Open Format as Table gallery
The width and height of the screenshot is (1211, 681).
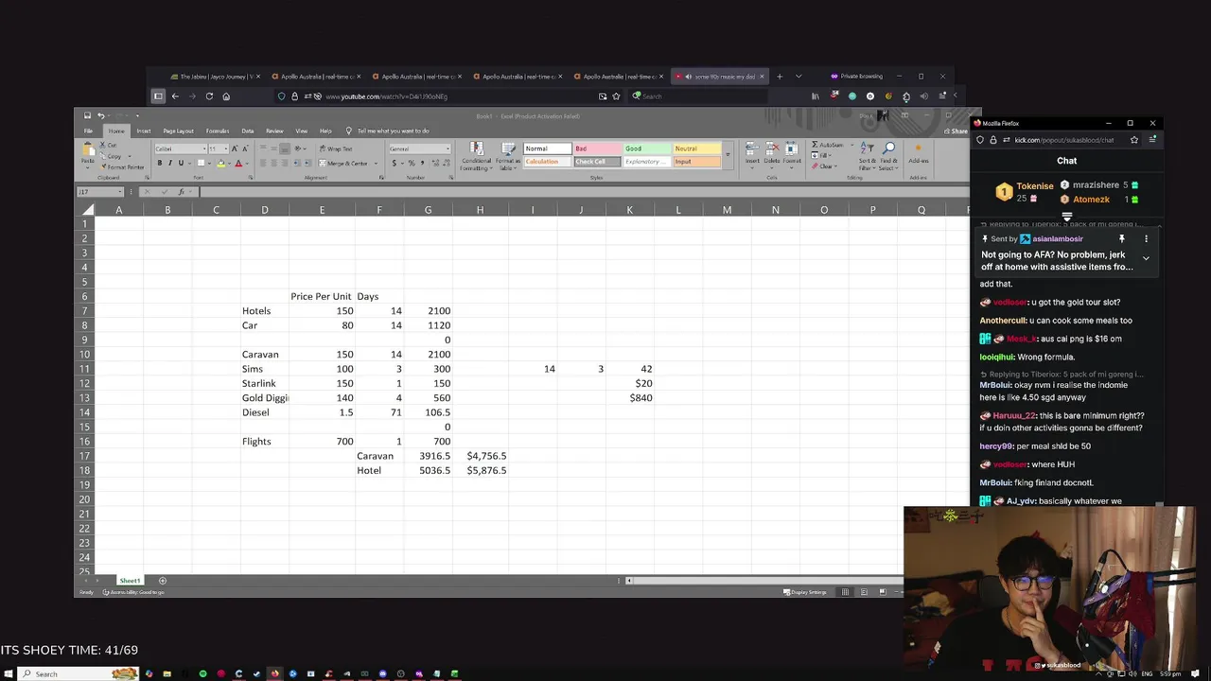tap(508, 156)
